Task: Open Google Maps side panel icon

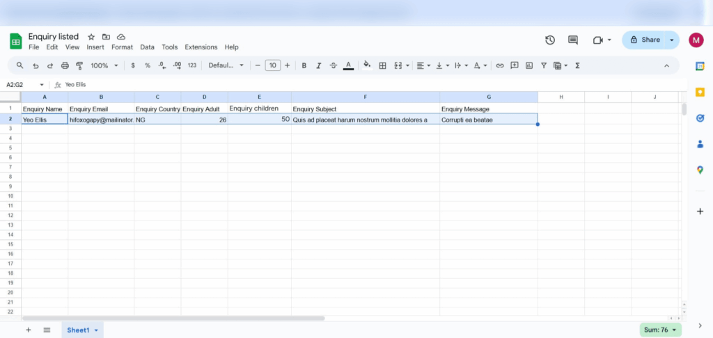Action: click(700, 170)
